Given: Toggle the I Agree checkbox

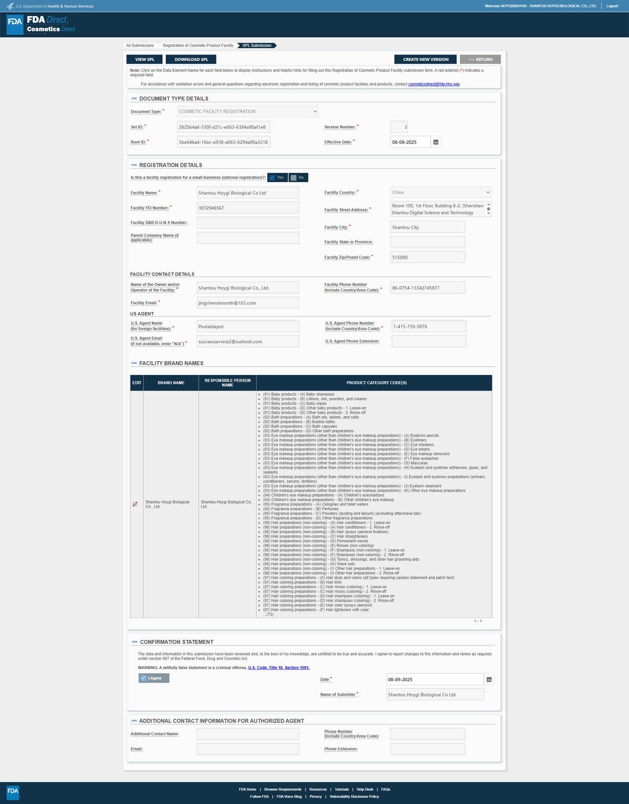Looking at the screenshot, I should click(144, 678).
